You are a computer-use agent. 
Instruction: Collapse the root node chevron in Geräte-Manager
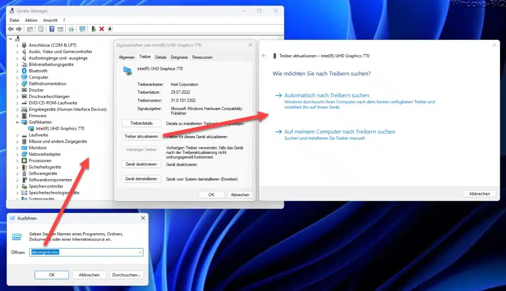pos(11,39)
